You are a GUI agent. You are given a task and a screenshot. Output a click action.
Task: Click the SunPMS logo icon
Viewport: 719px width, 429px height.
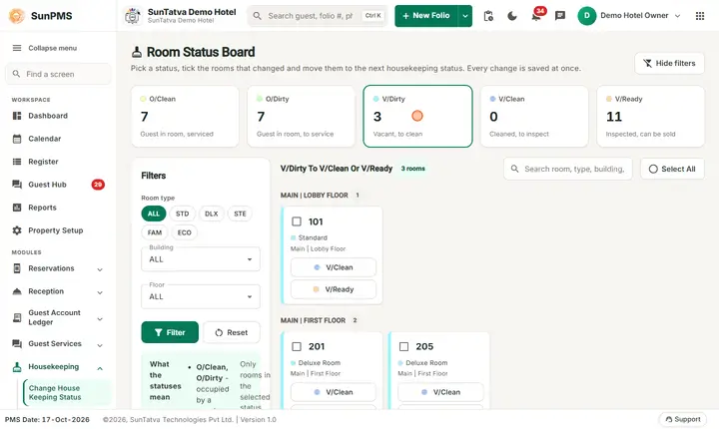17,16
